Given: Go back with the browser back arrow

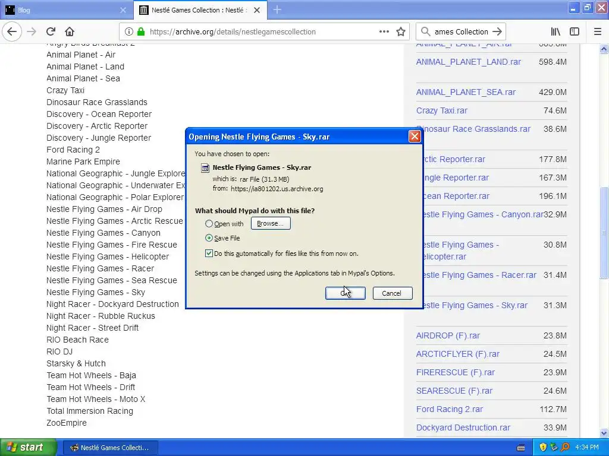Looking at the screenshot, I should tap(12, 31).
